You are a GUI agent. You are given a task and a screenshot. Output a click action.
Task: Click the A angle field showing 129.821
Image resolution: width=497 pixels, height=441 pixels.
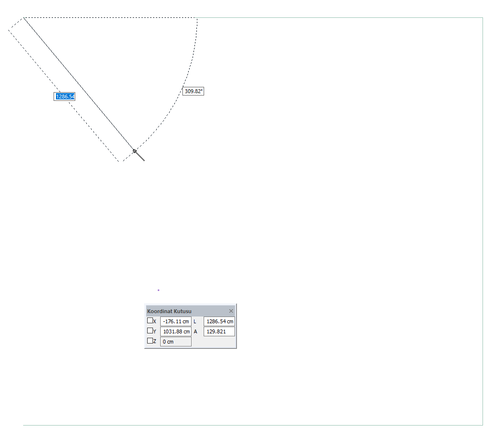pos(220,331)
